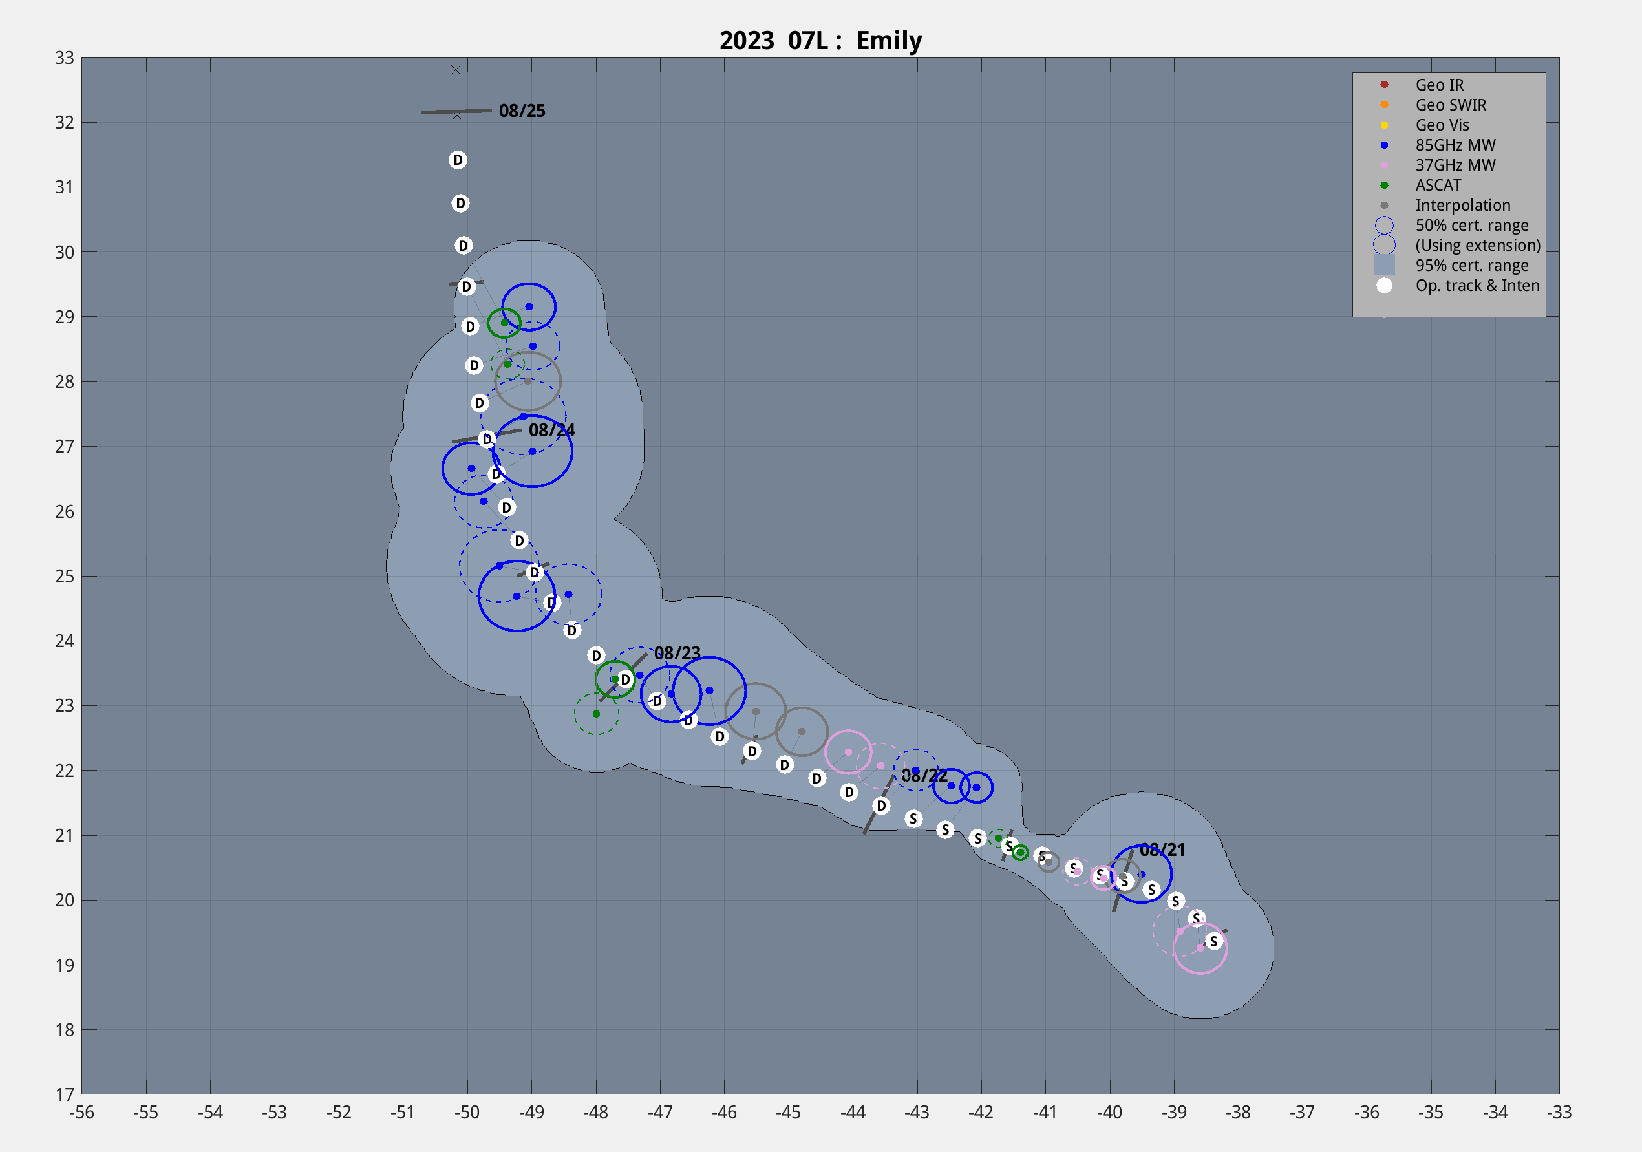The width and height of the screenshot is (1642, 1152).
Task: Click the 37GHz MW pink legend dot
Action: [1384, 165]
